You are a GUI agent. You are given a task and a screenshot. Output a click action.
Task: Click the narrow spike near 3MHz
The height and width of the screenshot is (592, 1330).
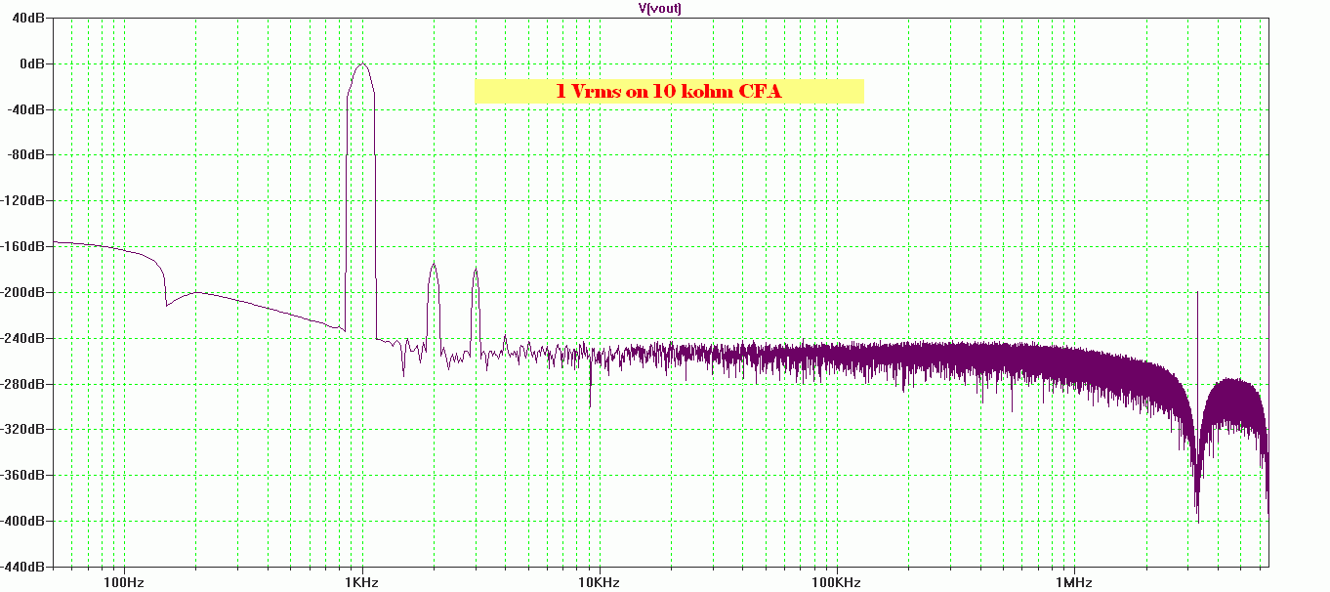1197,293
